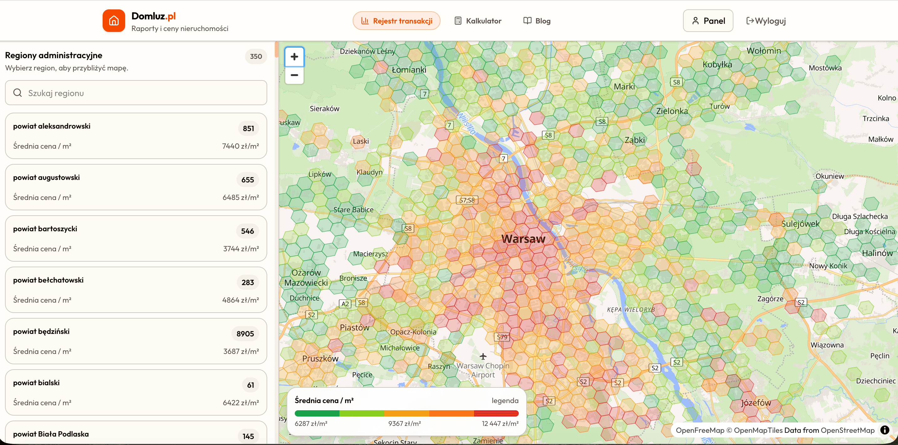Click the 12 447 zł/m² legend maximum label
The width and height of the screenshot is (898, 445).
point(500,423)
